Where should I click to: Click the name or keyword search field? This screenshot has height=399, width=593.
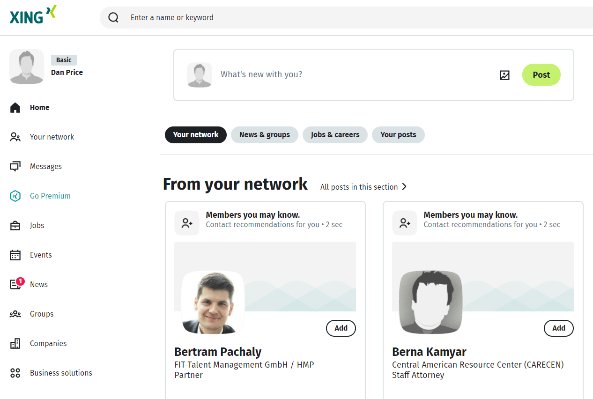click(x=234, y=17)
